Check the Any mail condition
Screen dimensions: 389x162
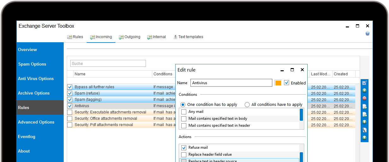coord(184,112)
